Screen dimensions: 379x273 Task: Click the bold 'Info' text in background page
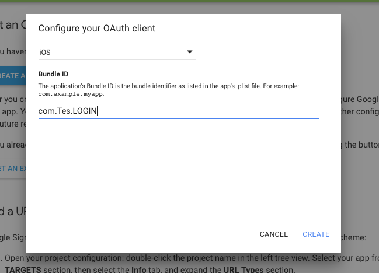(x=139, y=270)
